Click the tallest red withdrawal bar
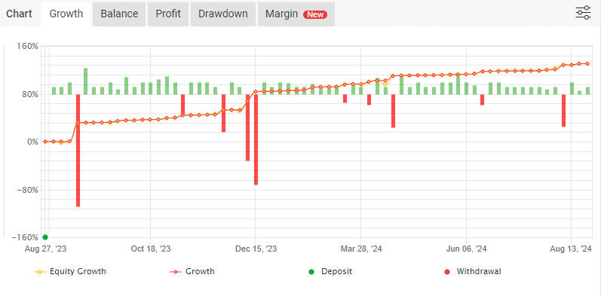 point(78,151)
